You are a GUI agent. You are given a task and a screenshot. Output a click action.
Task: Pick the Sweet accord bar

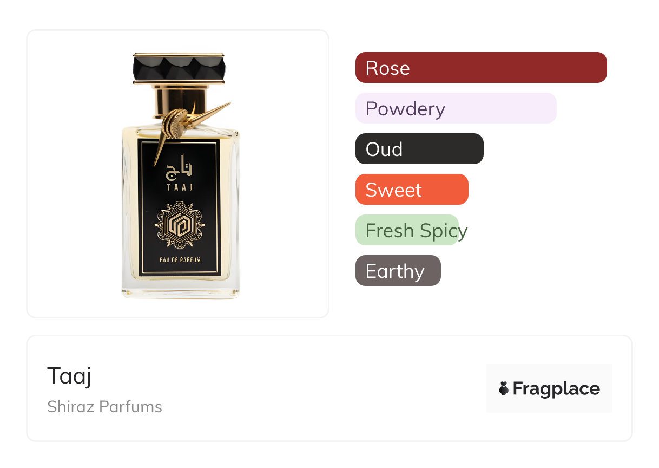coord(412,190)
